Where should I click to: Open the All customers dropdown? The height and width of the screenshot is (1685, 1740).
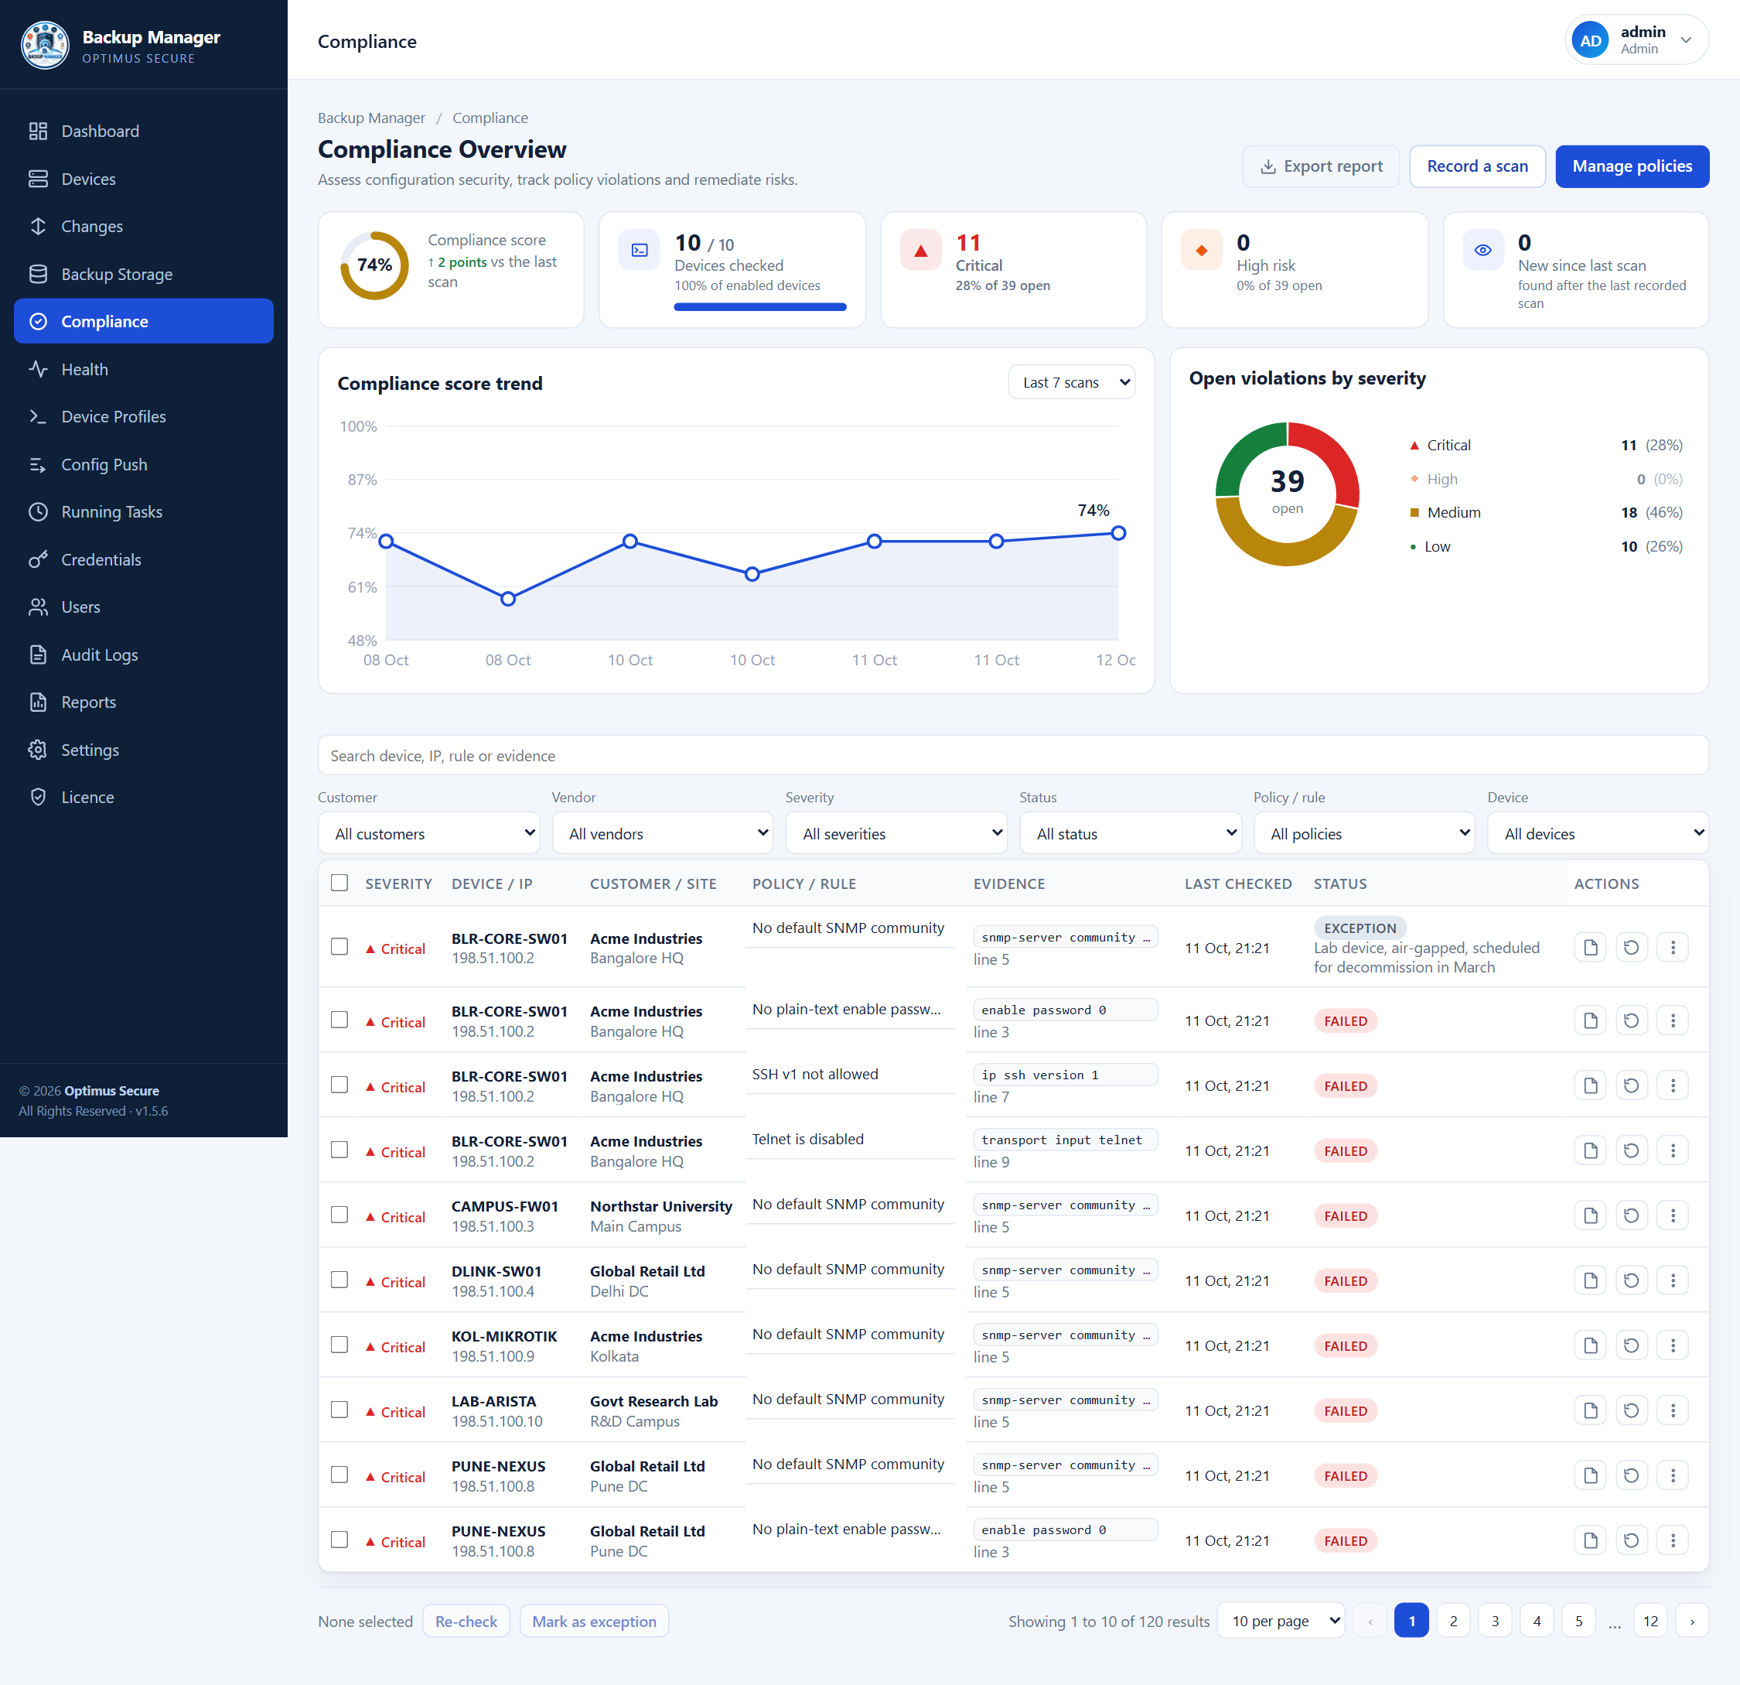click(430, 833)
